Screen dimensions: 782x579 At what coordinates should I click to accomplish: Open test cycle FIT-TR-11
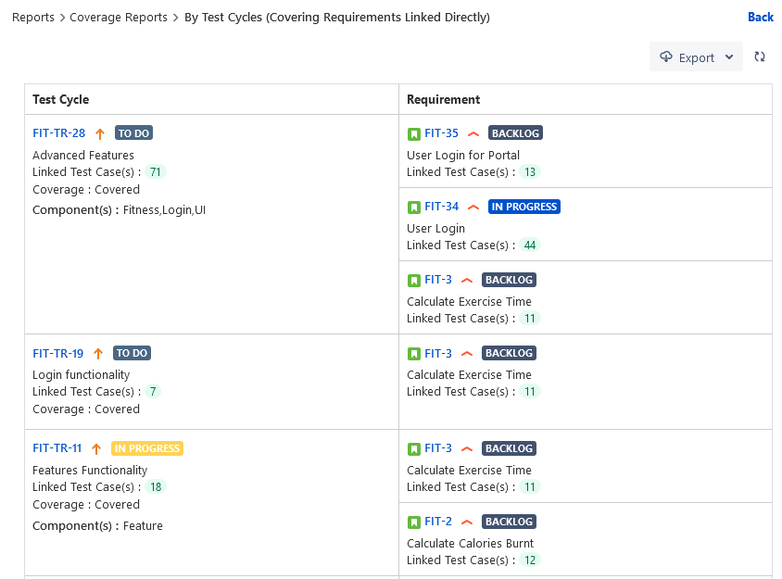57,448
